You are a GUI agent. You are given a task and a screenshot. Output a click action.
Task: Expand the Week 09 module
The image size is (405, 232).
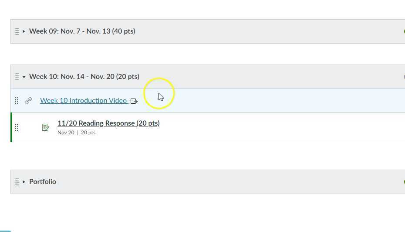coord(24,31)
